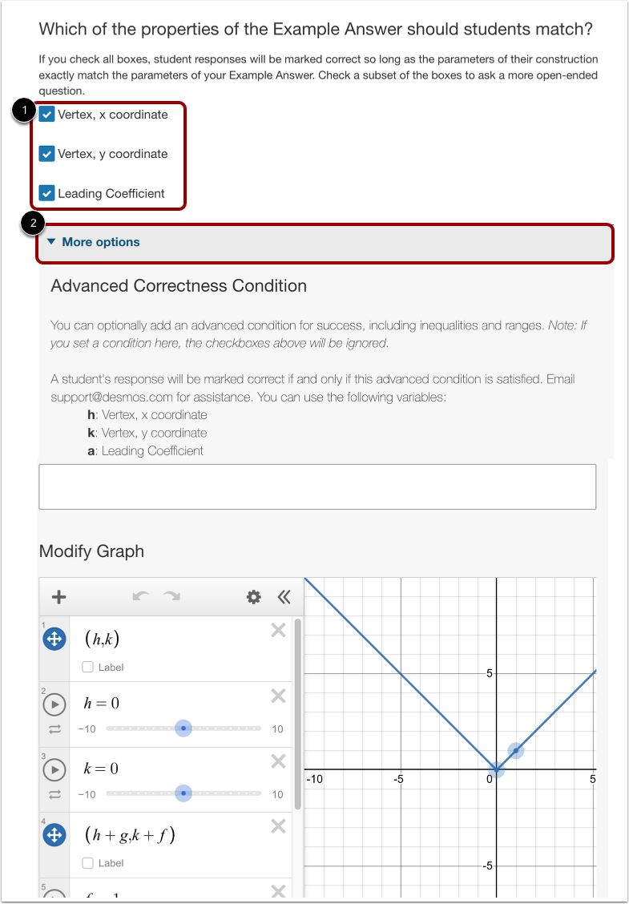Click the plus Add Item icon

coord(58,597)
